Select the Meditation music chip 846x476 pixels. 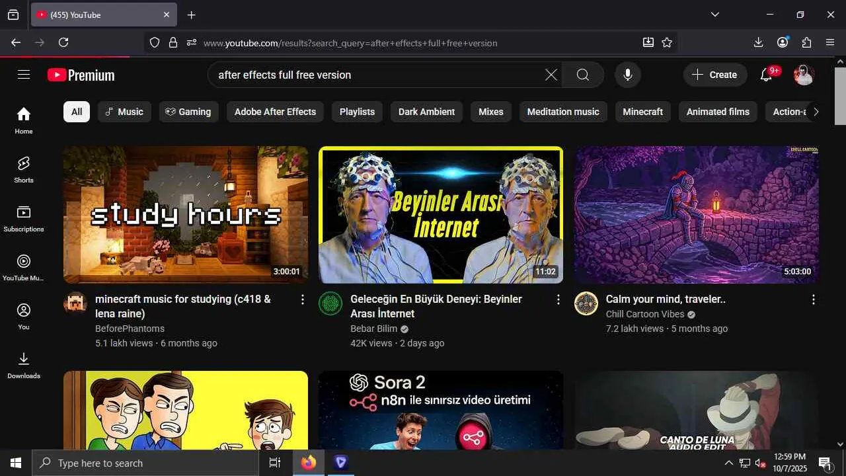(563, 112)
